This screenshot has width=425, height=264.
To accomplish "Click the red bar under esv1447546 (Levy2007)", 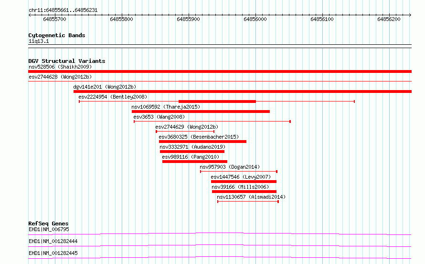I will point(244,182).
